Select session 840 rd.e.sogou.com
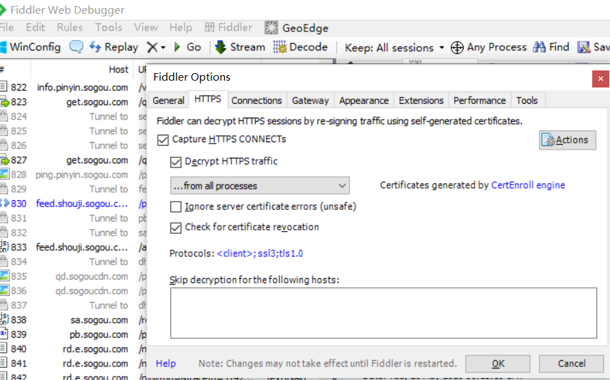Screen dimensions: 610x380 coord(73,349)
